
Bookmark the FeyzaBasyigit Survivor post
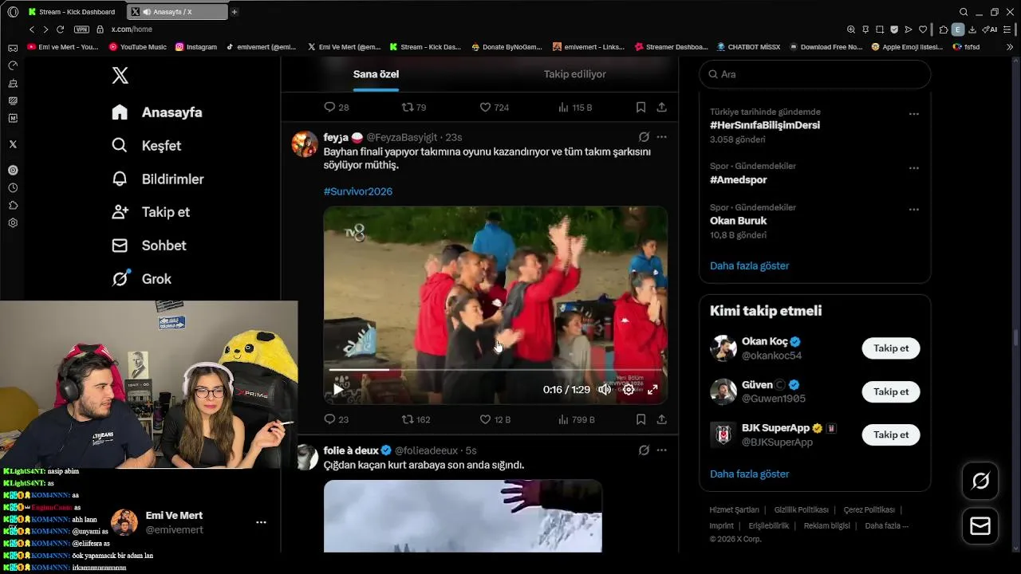click(x=641, y=419)
